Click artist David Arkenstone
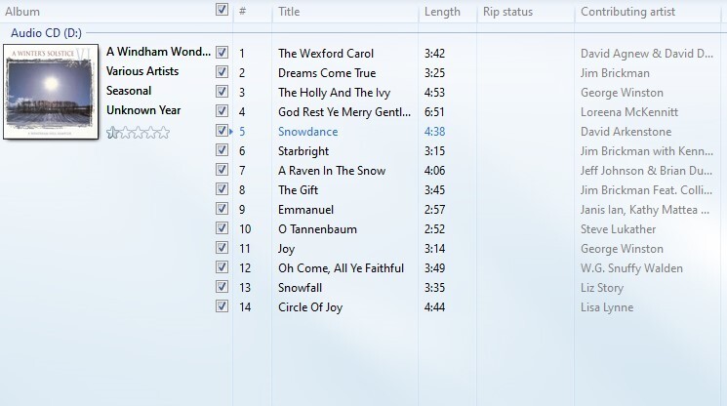Screen dimensions: 727x406 pos(626,132)
